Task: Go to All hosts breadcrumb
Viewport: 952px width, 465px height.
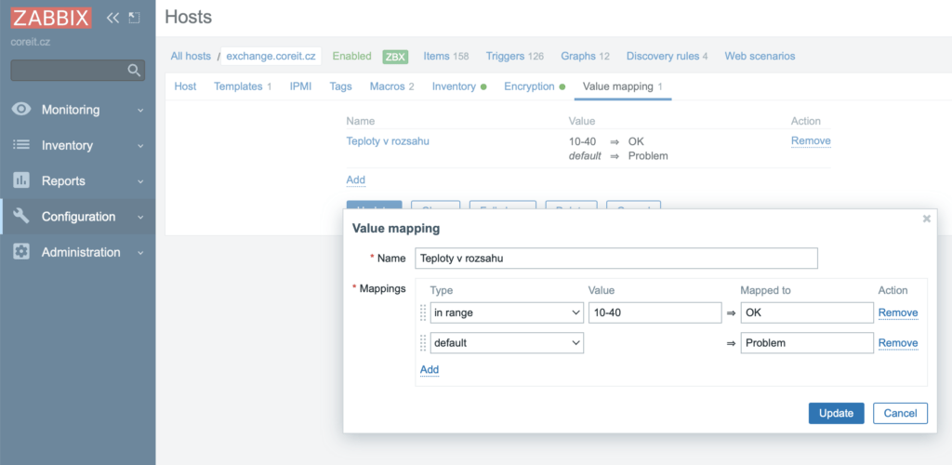Action: 191,56
